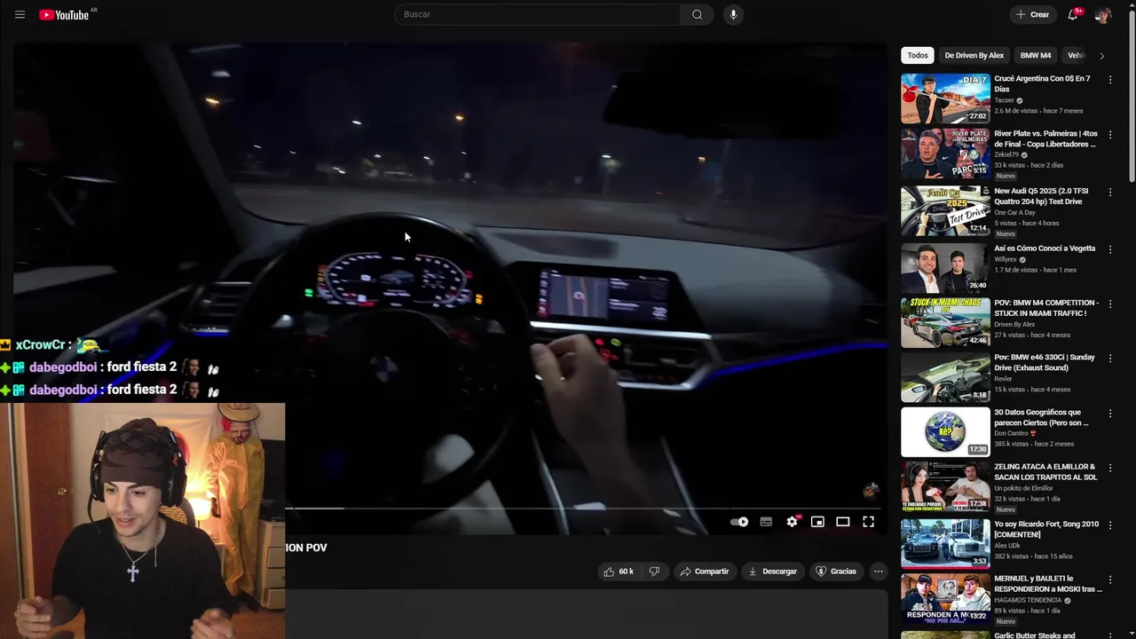Screen dimensions: 1136x639
Task: Open options menu for BMW M4 Miami video
Action: (1110, 304)
